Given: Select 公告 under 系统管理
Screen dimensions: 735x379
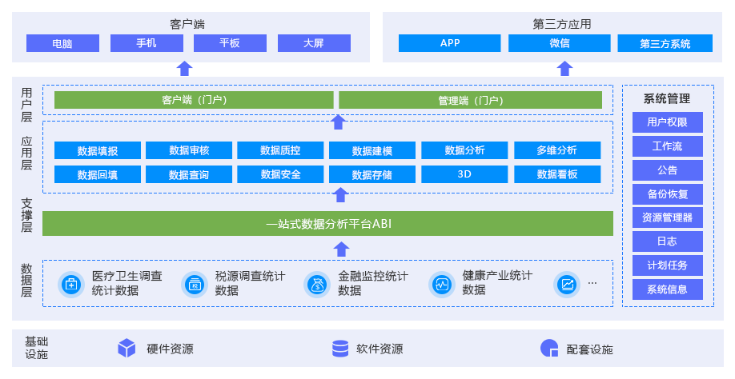Looking at the screenshot, I should [668, 170].
